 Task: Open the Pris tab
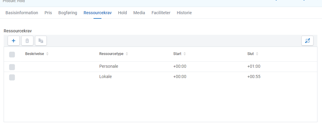pyautogui.click(x=48, y=13)
